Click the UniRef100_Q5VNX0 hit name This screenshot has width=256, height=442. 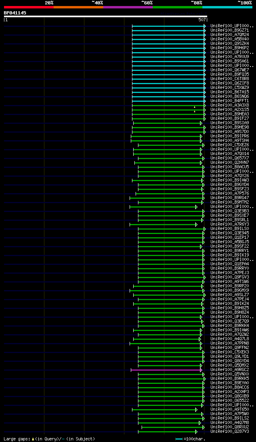(x=230, y=374)
